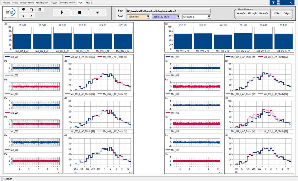
Task: Select 60 km/h output simulation
Action: 241,13
